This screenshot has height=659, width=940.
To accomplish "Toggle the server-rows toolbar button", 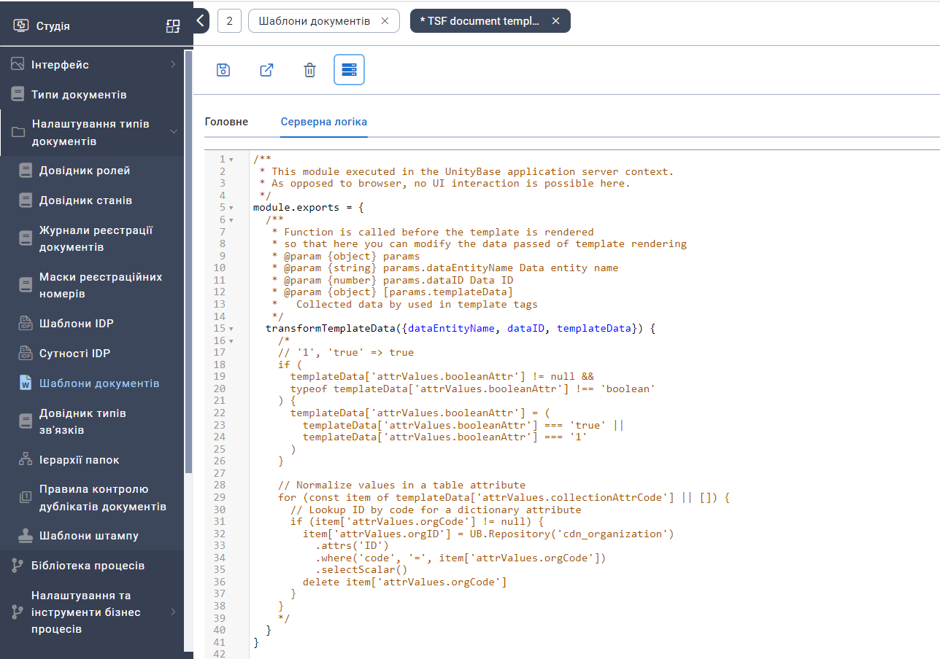I will click(x=349, y=70).
